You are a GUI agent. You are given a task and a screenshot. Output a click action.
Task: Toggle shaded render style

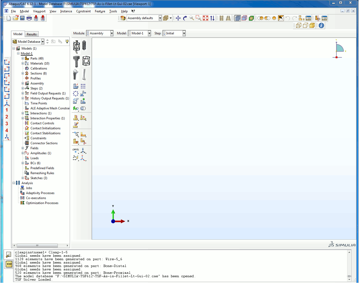[312, 25]
